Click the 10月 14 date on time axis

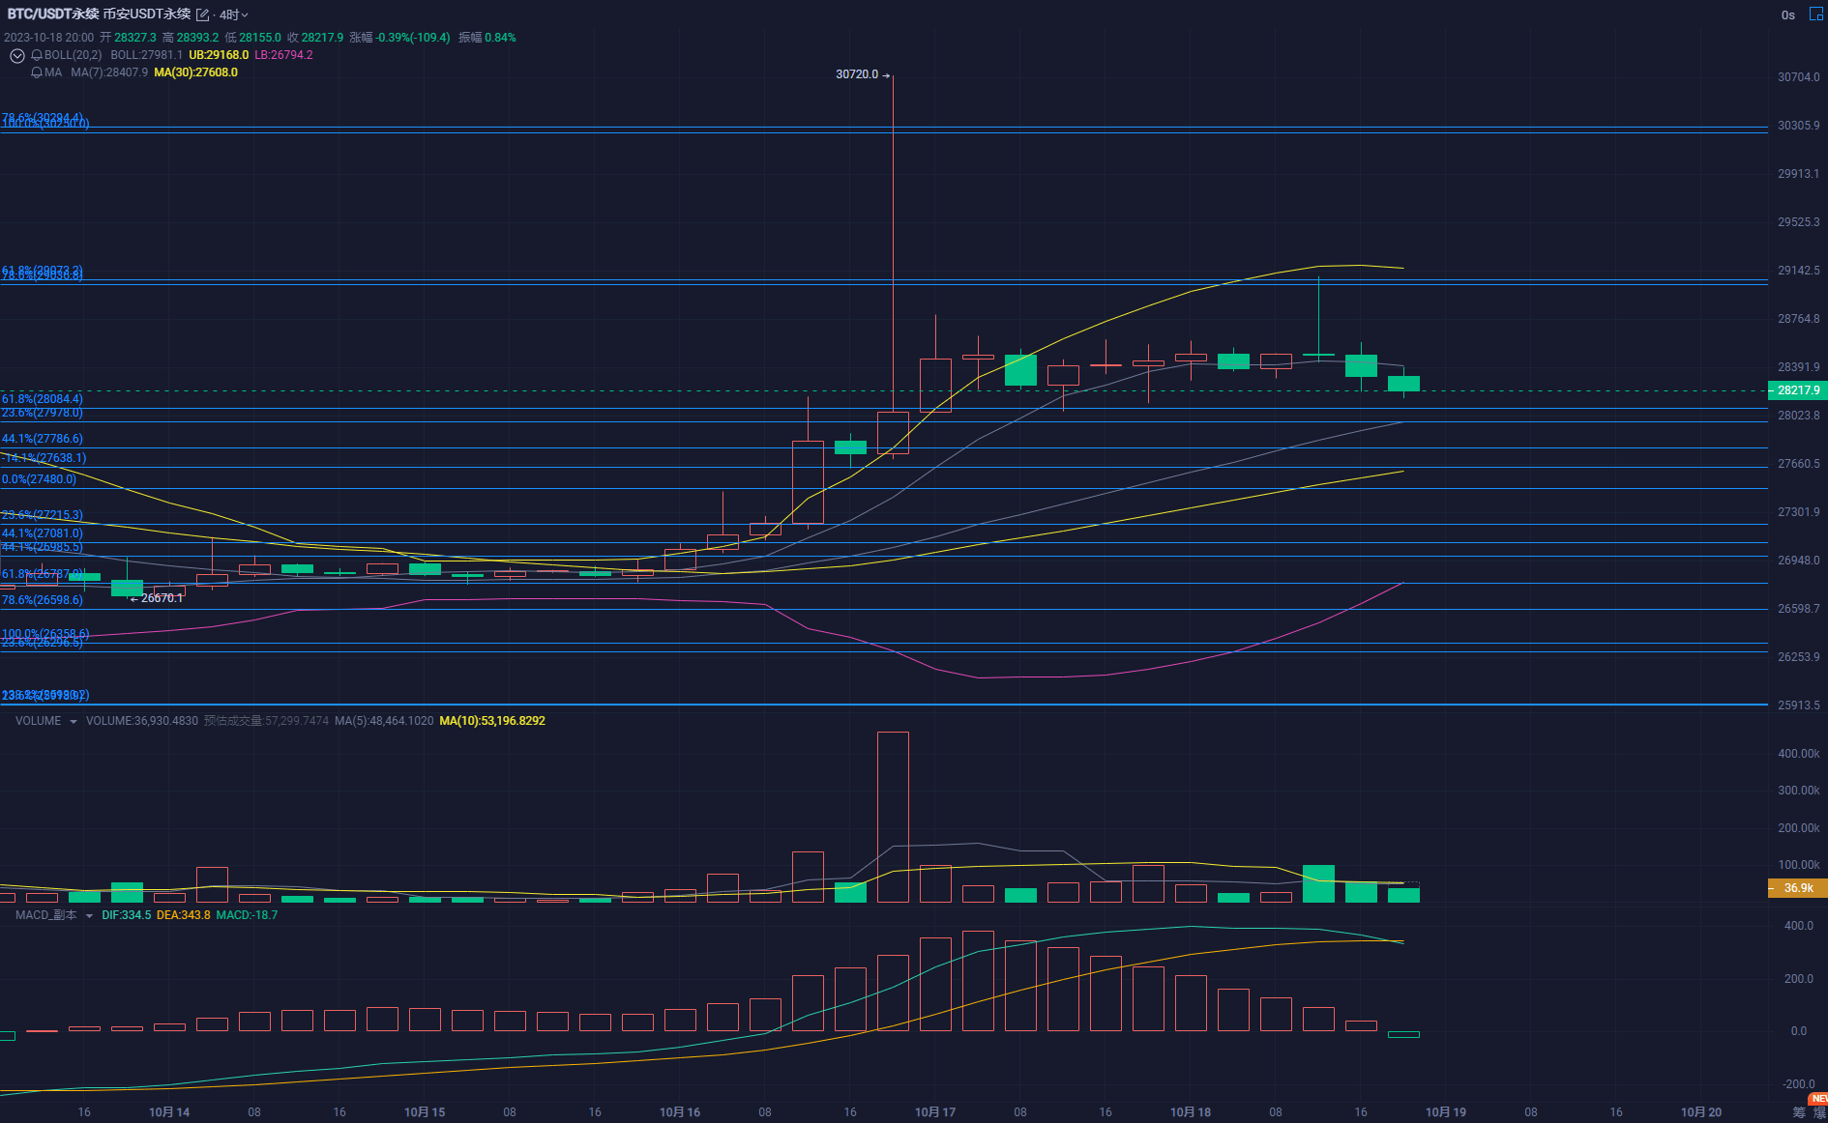coord(169,1112)
